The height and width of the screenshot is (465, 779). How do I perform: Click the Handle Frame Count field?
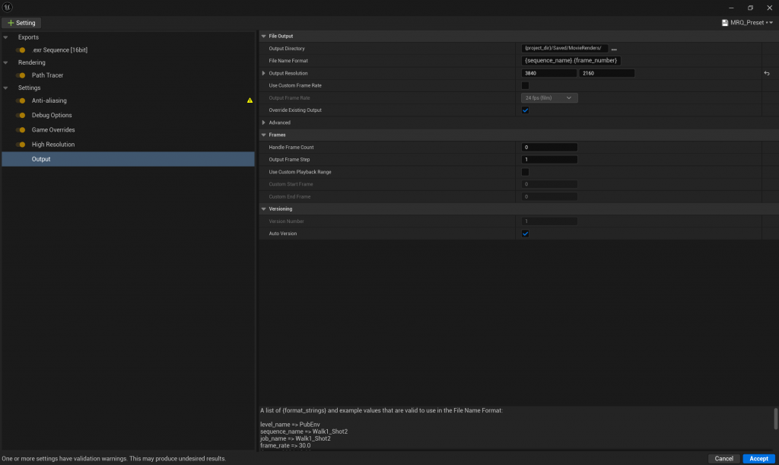tap(549, 148)
